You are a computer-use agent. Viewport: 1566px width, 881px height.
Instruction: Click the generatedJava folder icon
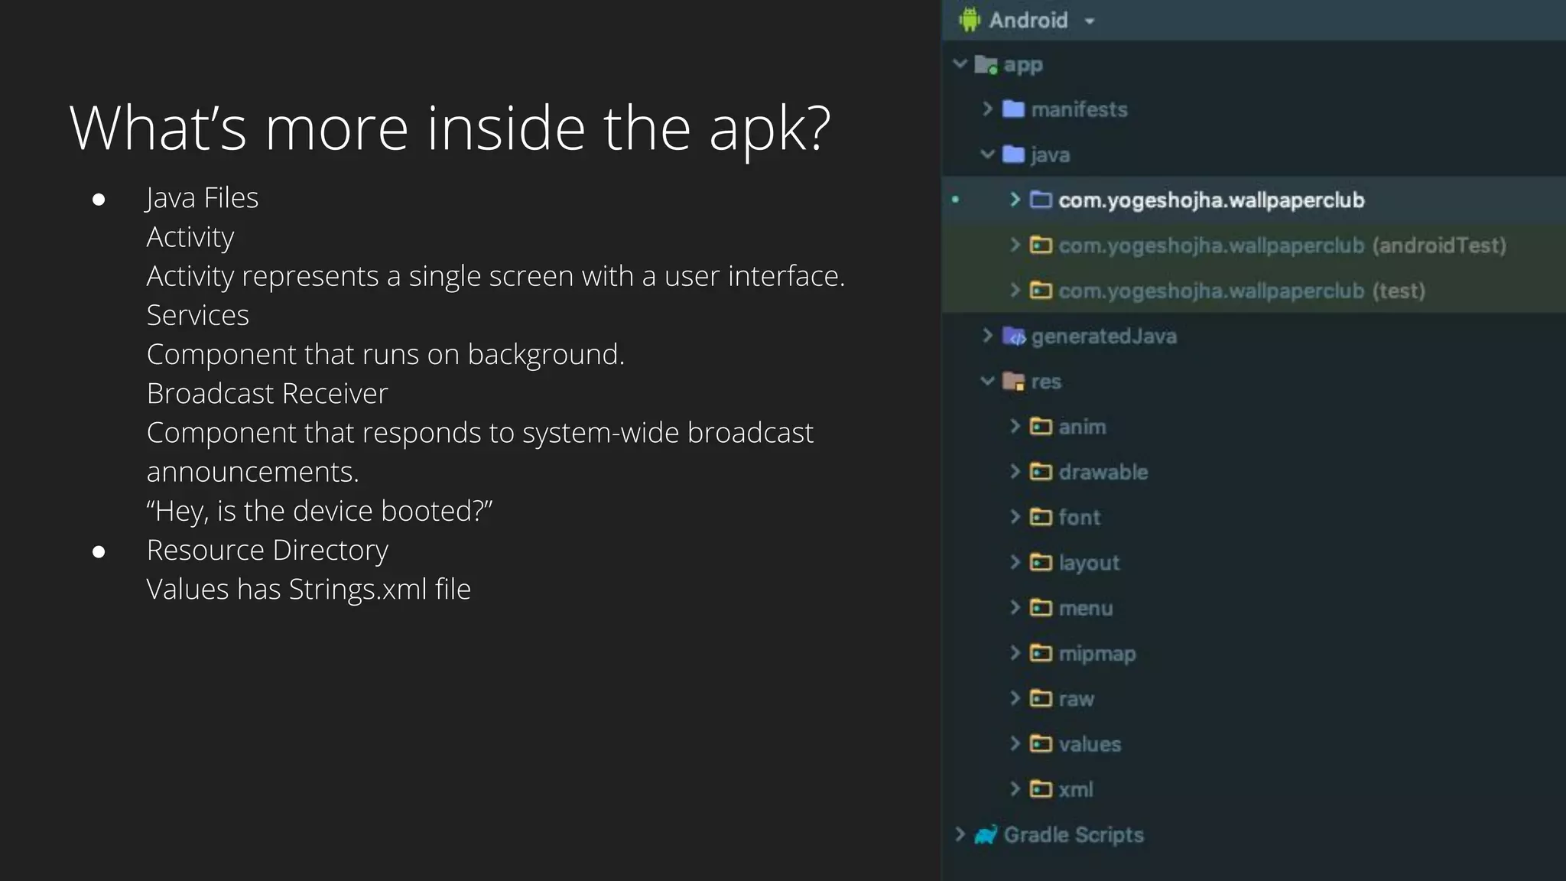1014,336
